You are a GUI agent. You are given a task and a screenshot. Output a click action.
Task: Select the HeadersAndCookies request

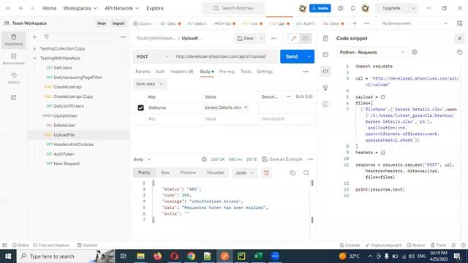click(x=73, y=145)
